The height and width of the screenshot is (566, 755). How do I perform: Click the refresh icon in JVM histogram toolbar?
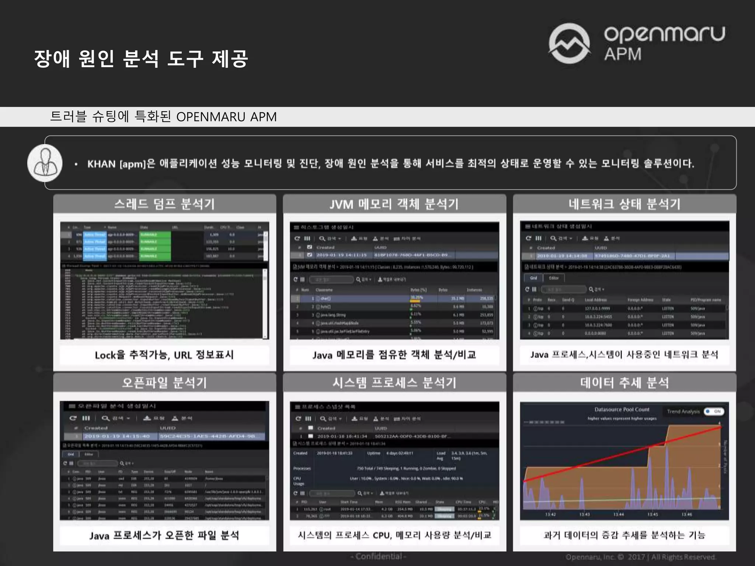(297, 238)
